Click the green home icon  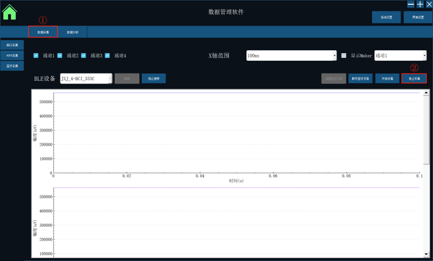(9, 12)
